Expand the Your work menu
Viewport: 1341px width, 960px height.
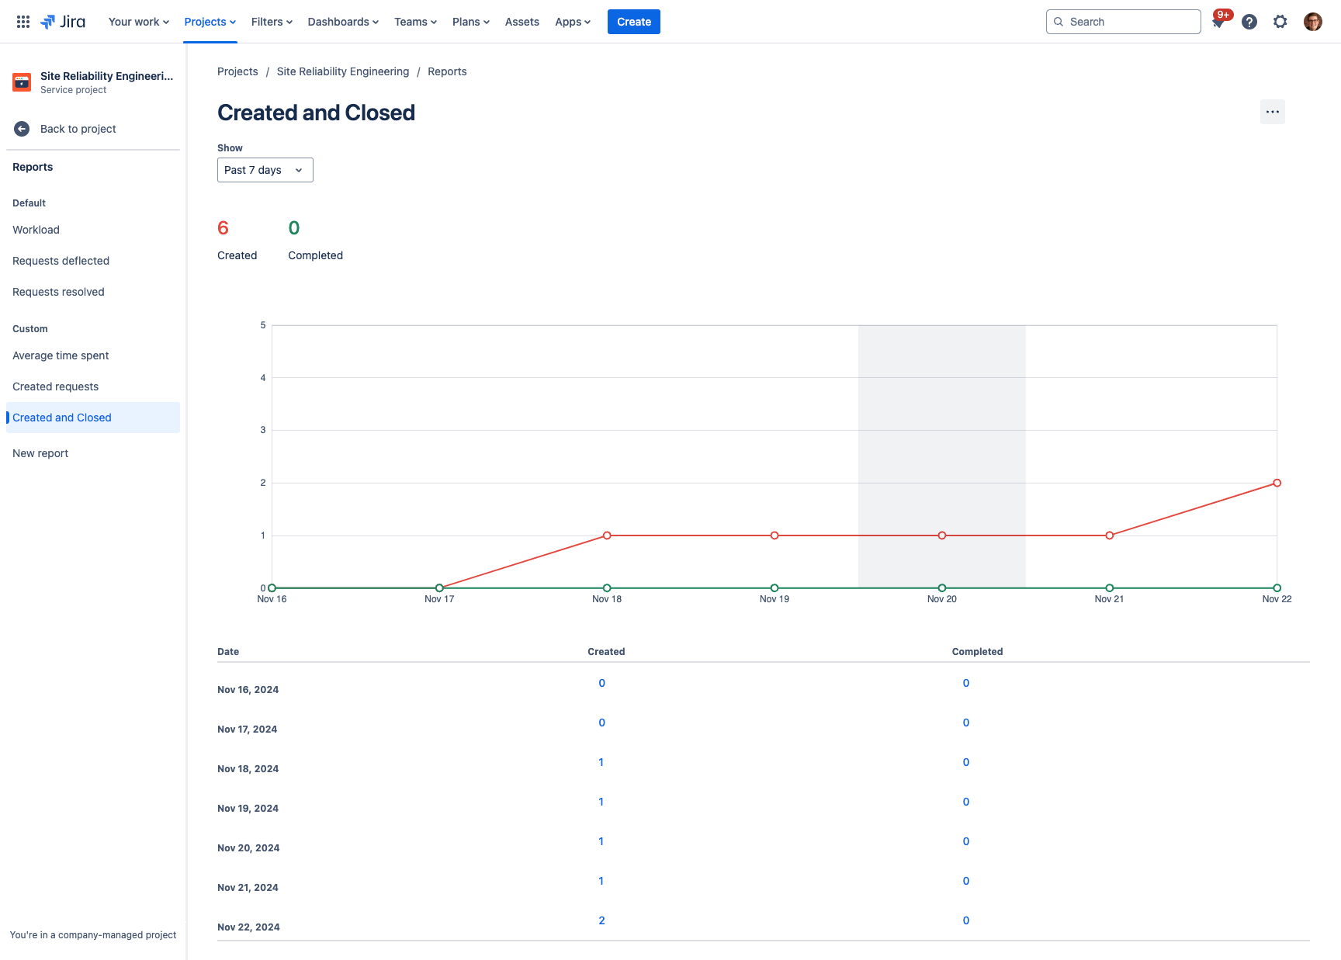pyautogui.click(x=139, y=22)
